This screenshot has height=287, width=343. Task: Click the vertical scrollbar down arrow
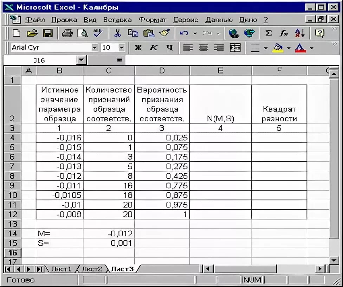pos(334,260)
